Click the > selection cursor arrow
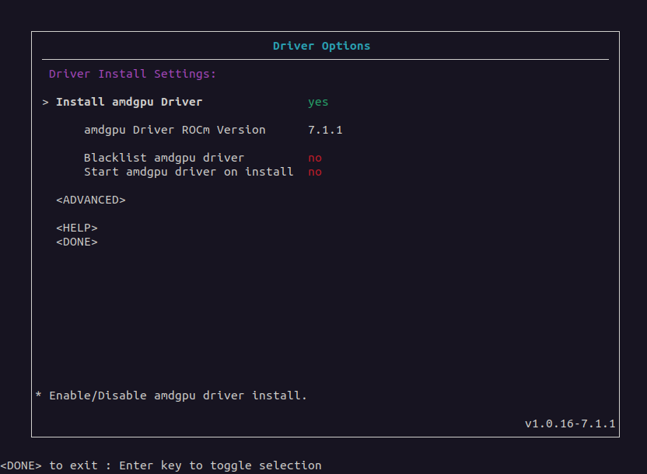The height and width of the screenshot is (474, 647). (46, 103)
